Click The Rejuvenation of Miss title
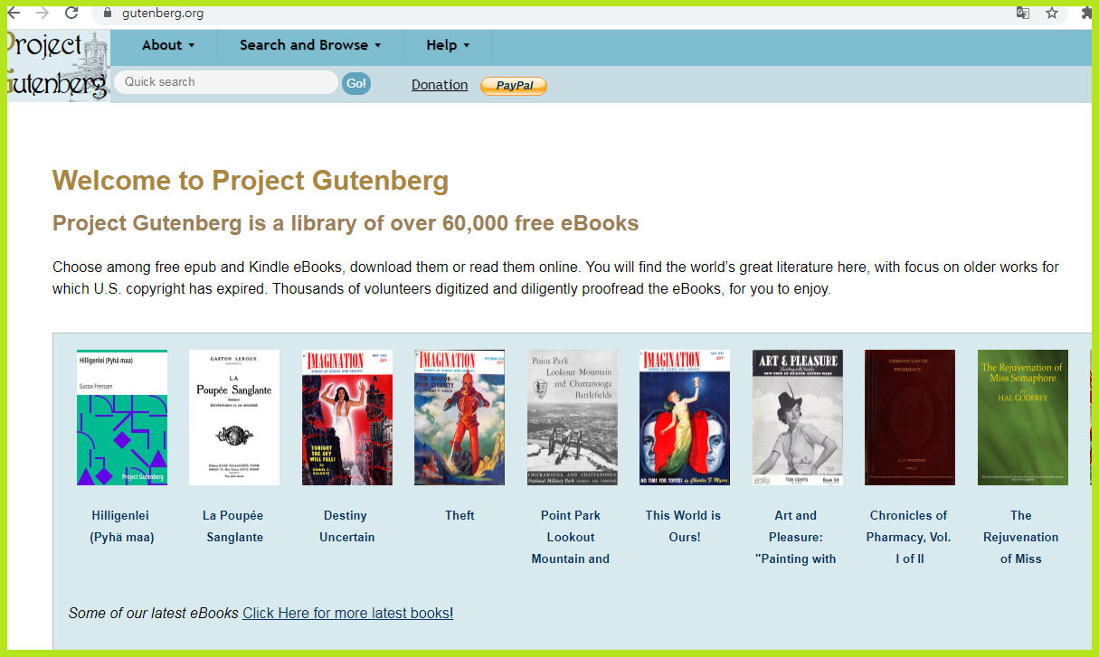 [1021, 537]
